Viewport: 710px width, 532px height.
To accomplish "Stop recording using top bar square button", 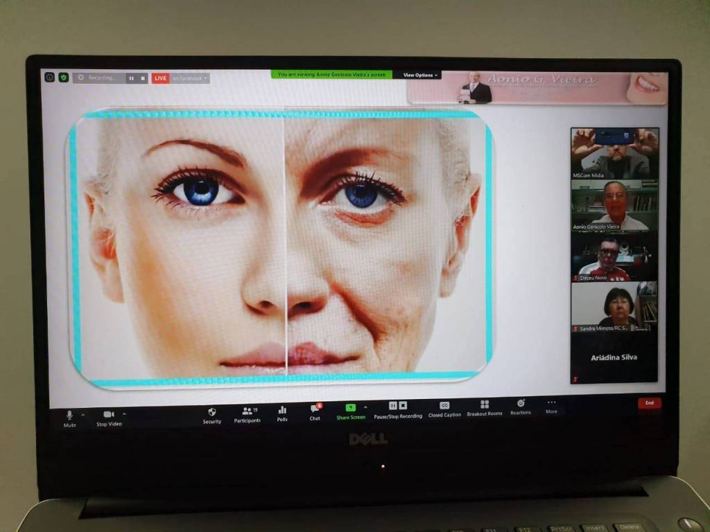I will coord(143,78).
